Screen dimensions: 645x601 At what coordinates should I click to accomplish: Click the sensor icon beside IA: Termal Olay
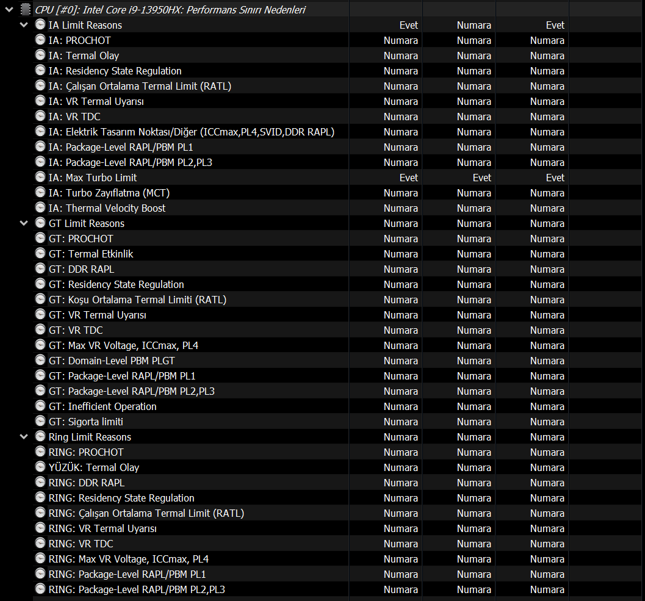[x=40, y=55]
